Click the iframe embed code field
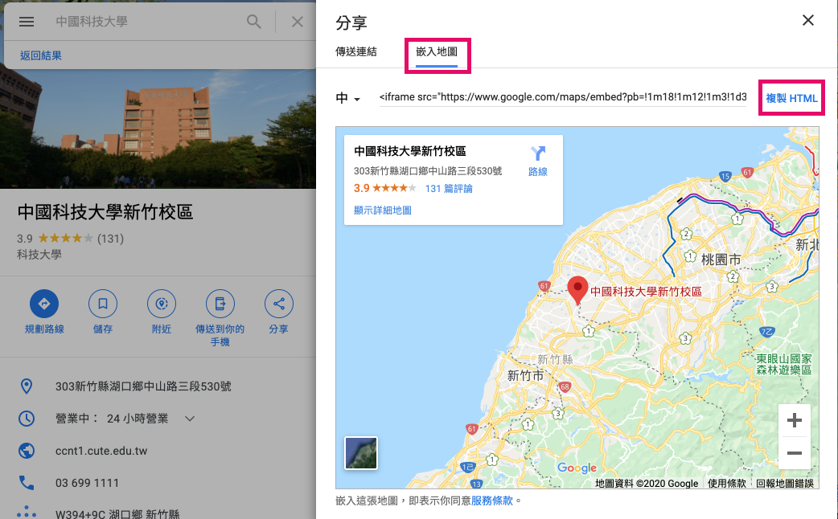 (563, 97)
